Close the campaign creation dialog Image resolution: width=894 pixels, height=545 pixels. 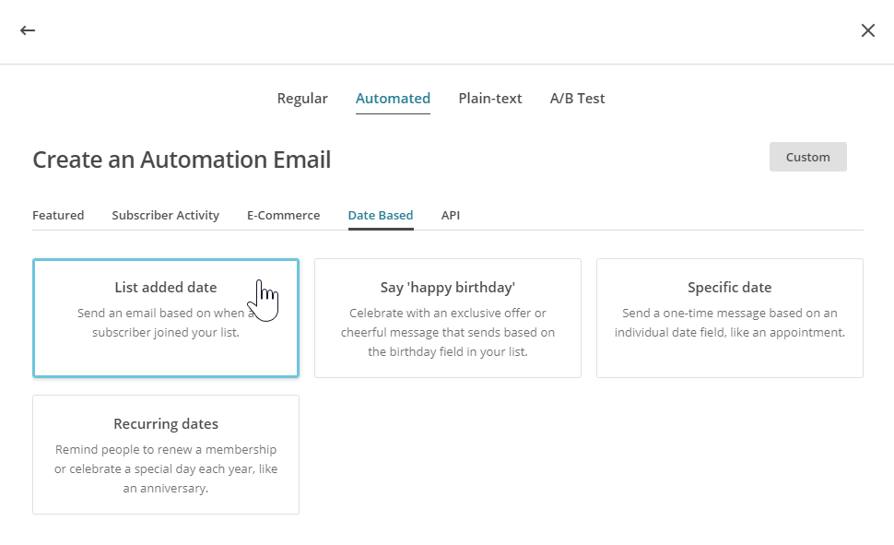(867, 30)
